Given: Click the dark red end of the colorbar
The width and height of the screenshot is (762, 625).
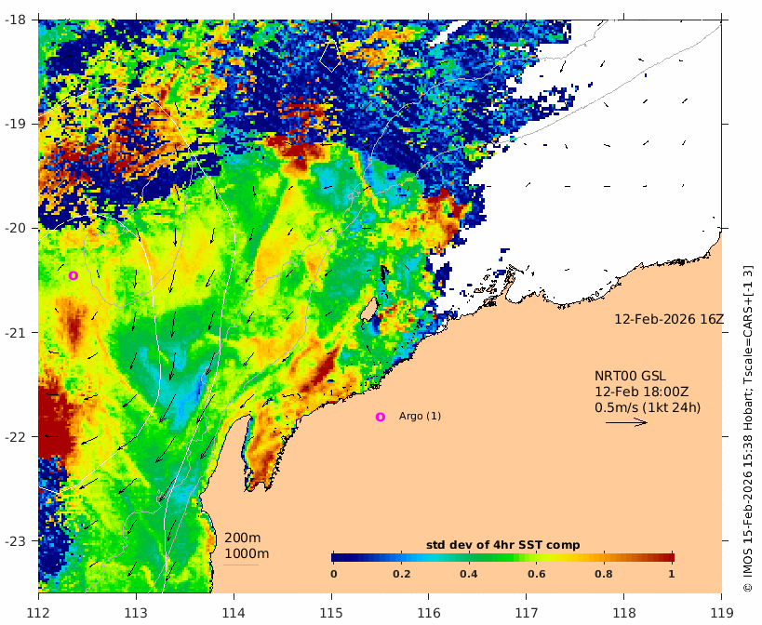Looking at the screenshot, I should (x=669, y=557).
